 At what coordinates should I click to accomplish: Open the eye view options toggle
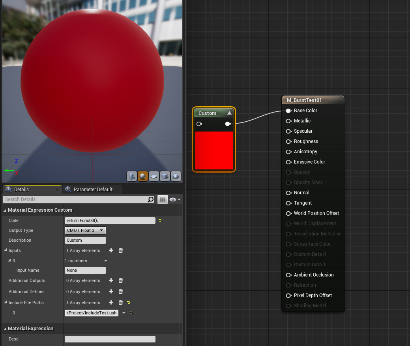point(175,199)
